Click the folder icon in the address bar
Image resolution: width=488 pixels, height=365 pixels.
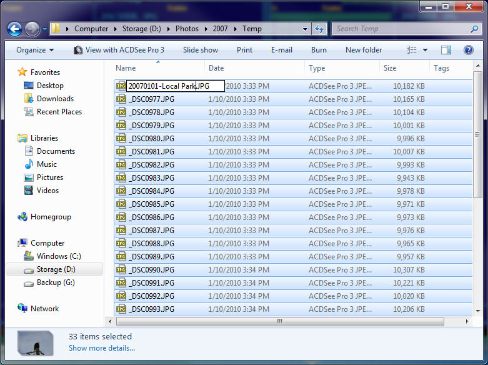(x=56, y=29)
